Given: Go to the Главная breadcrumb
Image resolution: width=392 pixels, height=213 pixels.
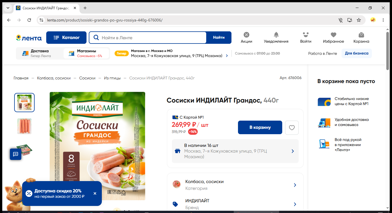Looking at the screenshot, I should [21, 78].
